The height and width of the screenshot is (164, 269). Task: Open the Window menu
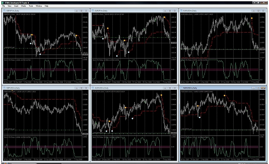pyautogui.click(x=39, y=6)
